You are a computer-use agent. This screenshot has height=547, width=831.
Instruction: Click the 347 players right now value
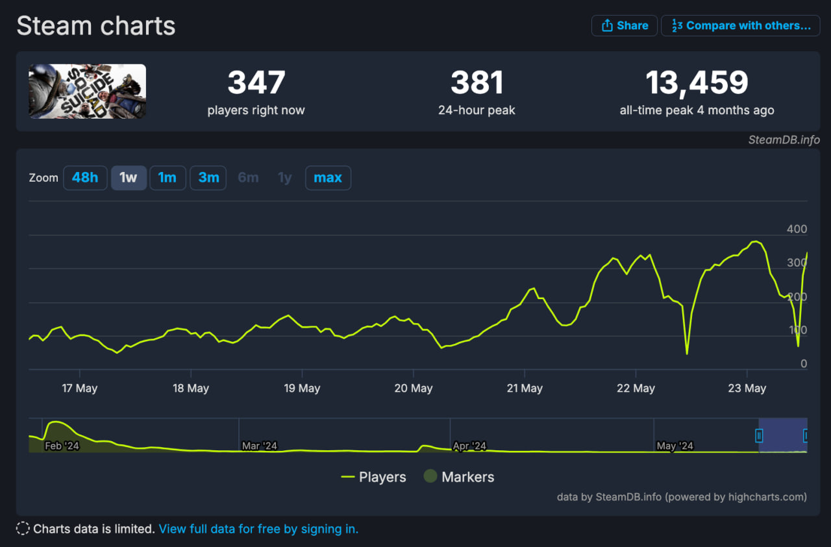256,83
